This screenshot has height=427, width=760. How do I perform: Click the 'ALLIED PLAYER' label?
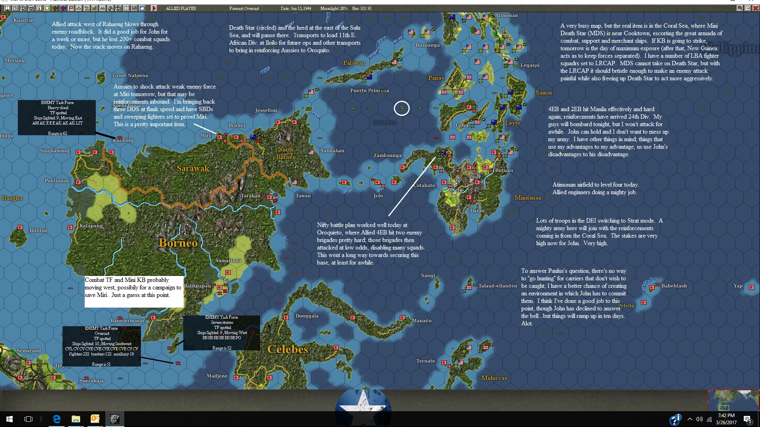coord(181,8)
